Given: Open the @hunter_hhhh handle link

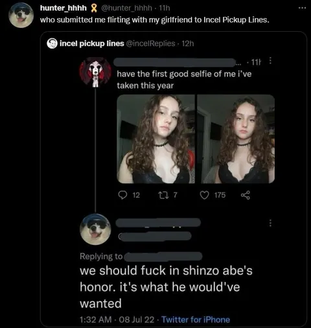Looking at the screenshot, I should click(126, 8).
